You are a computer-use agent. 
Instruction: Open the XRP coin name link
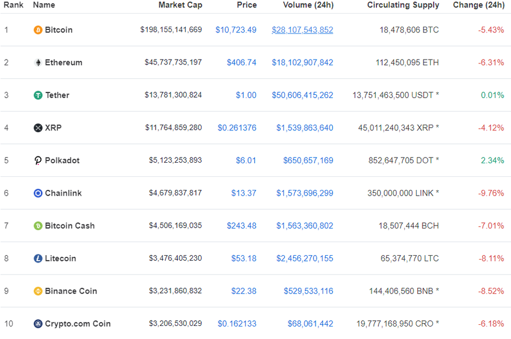pos(53,128)
